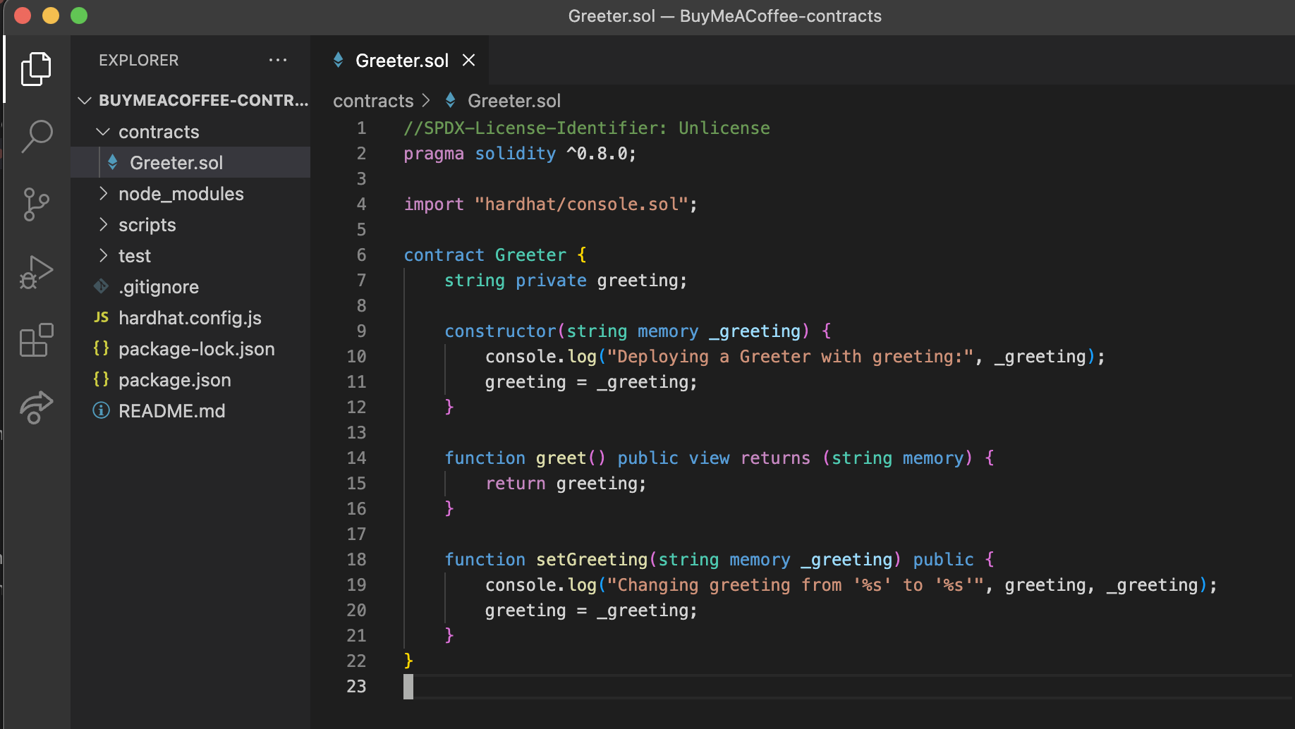Viewport: 1295px width, 729px height.
Task: Click the Greeter.sol breadcrumb segment
Action: 514,101
